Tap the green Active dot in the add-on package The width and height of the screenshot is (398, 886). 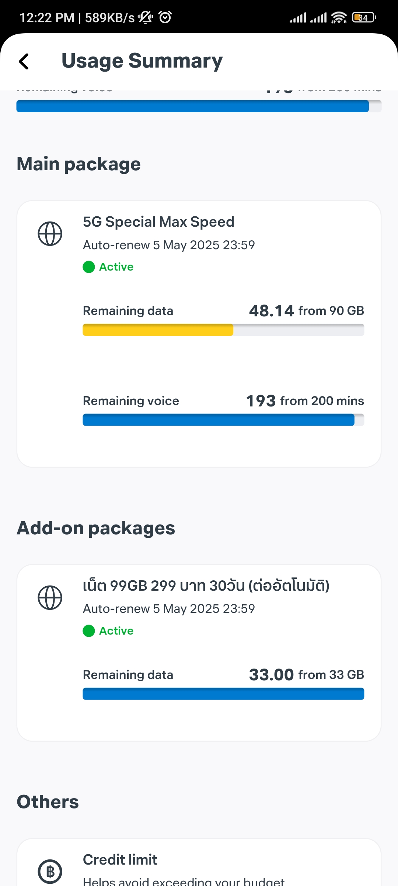pyautogui.click(x=89, y=631)
